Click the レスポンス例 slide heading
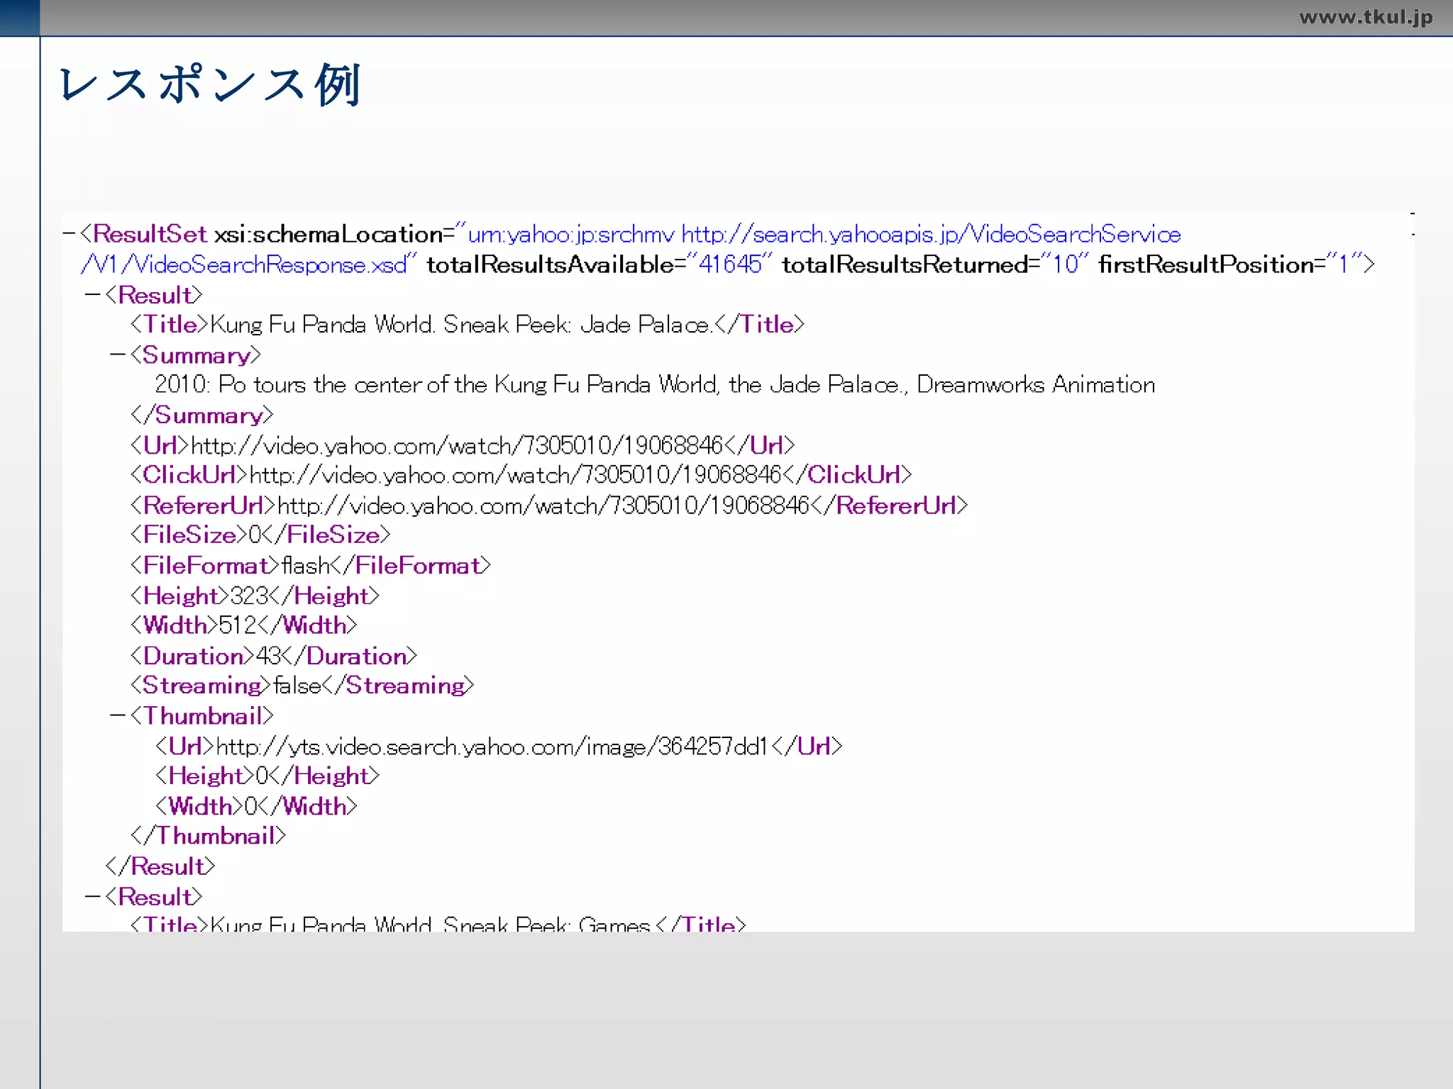The image size is (1453, 1089). click(x=211, y=85)
